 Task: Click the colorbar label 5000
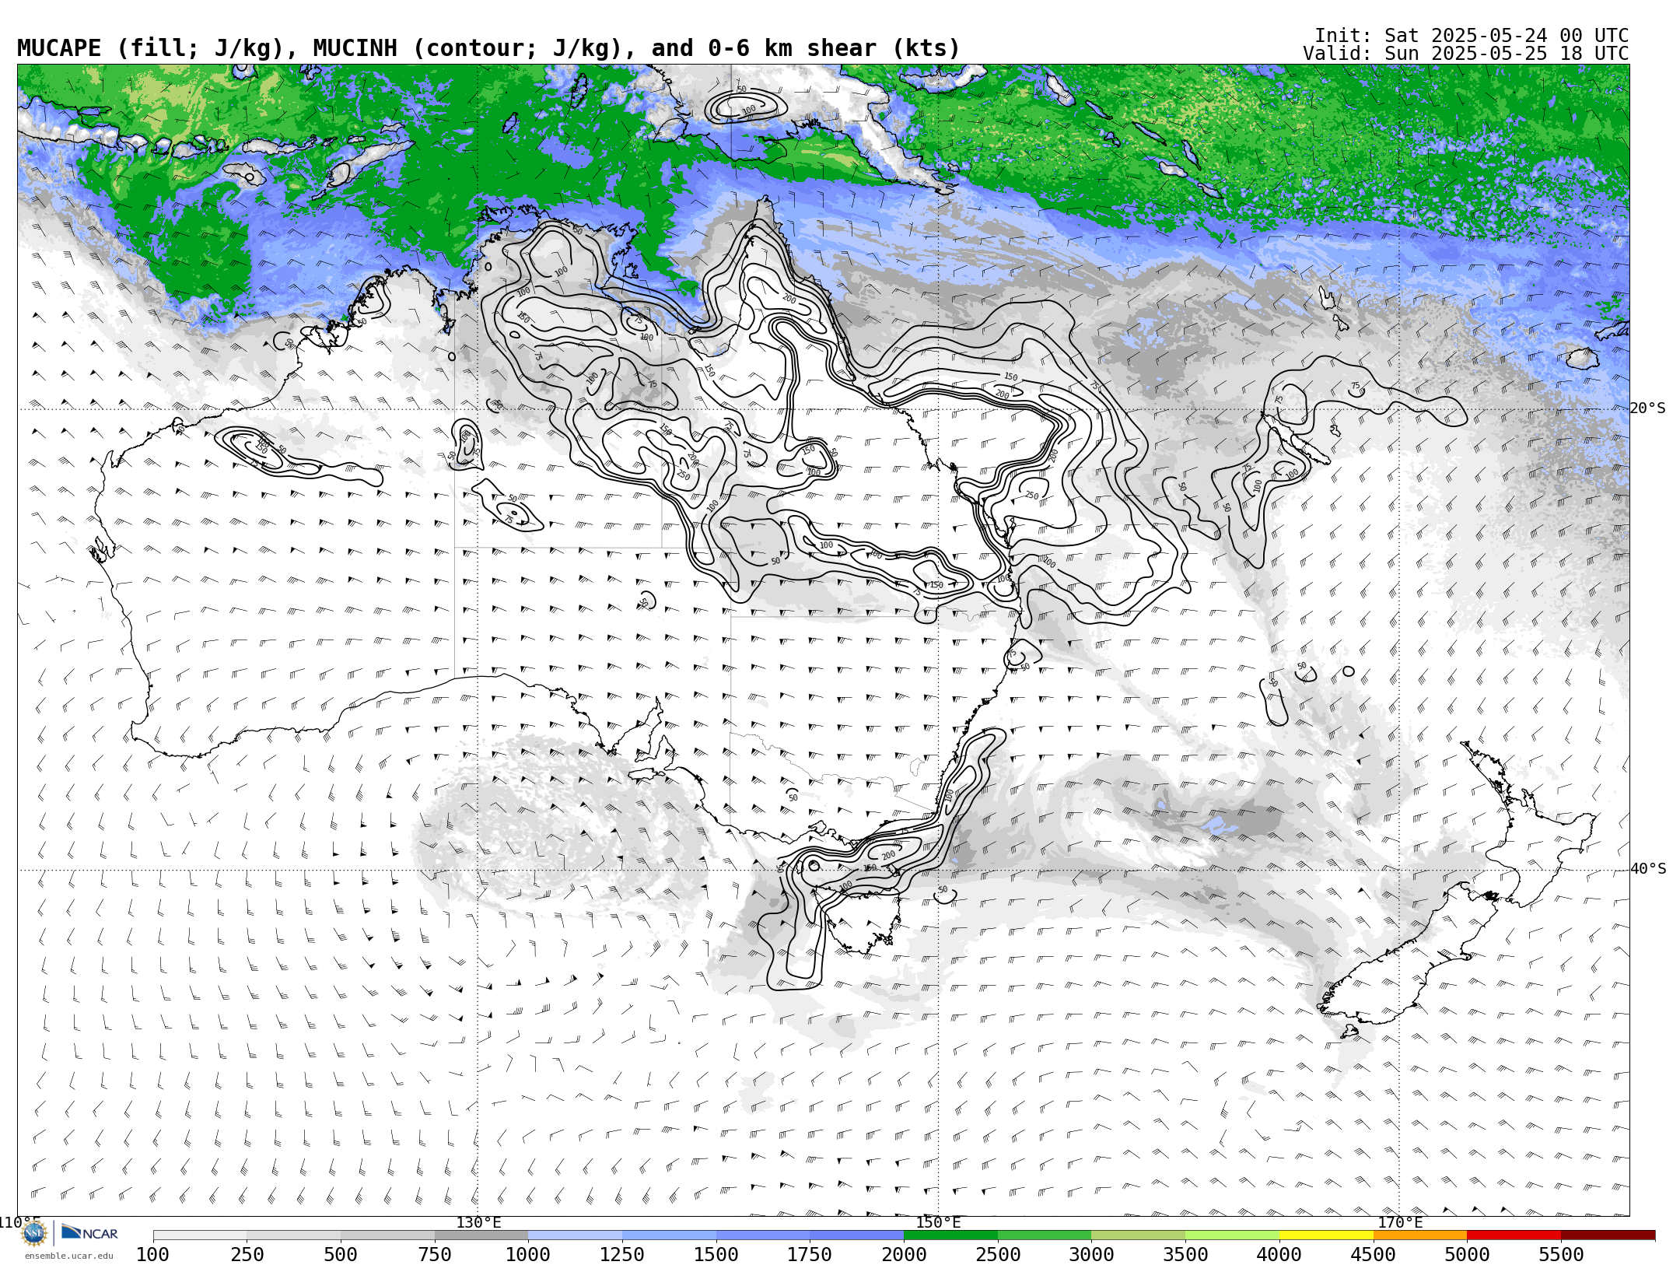tap(1467, 1255)
